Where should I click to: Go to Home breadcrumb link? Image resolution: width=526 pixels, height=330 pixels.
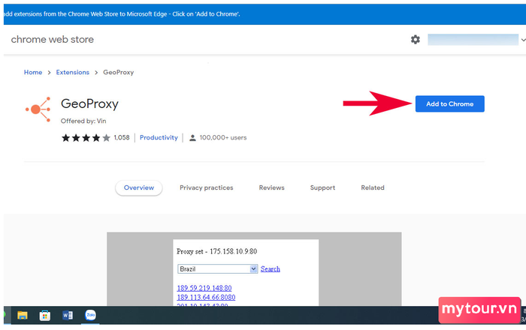pyautogui.click(x=33, y=72)
